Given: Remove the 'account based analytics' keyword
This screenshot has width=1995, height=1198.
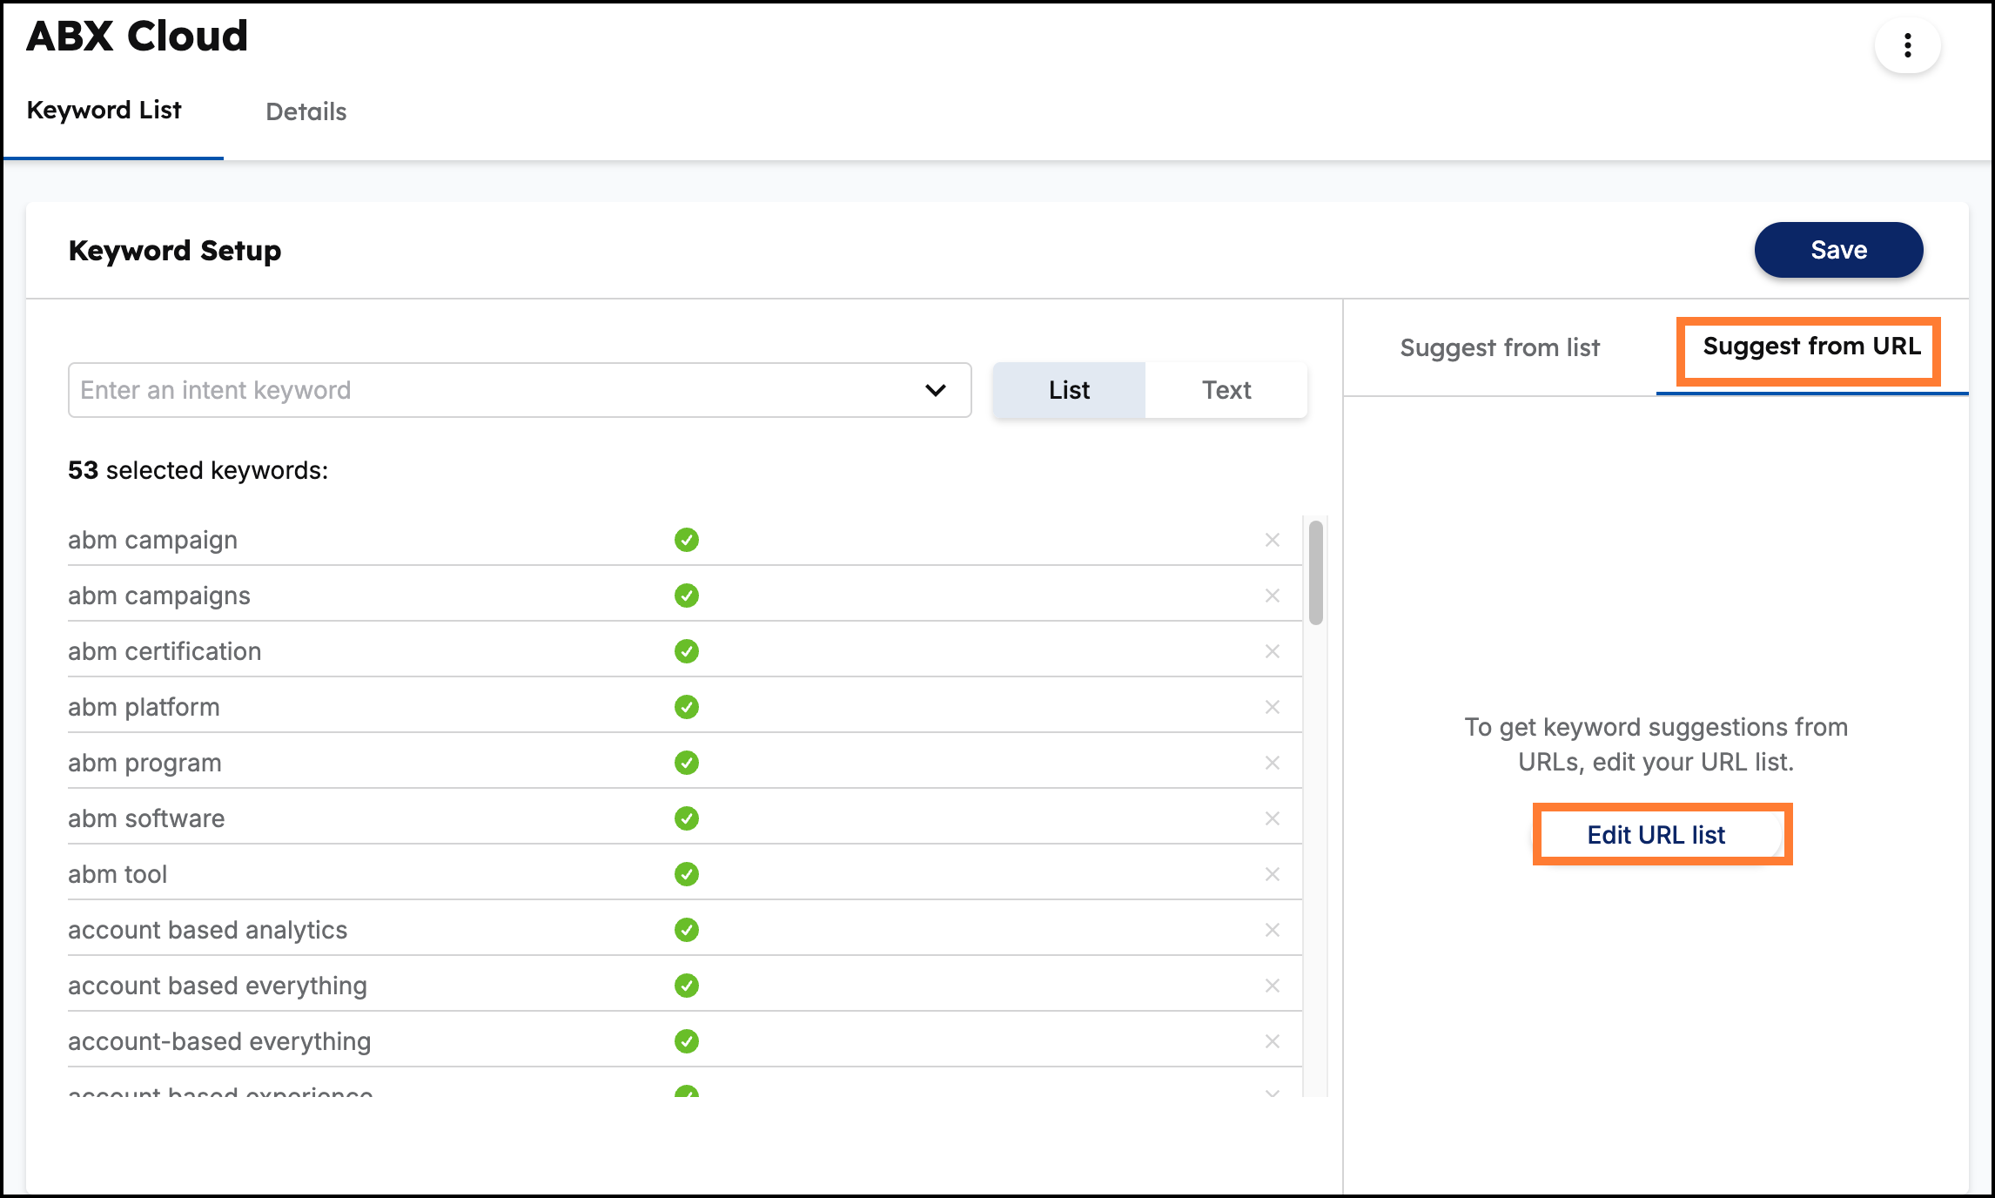Looking at the screenshot, I should (x=1272, y=930).
